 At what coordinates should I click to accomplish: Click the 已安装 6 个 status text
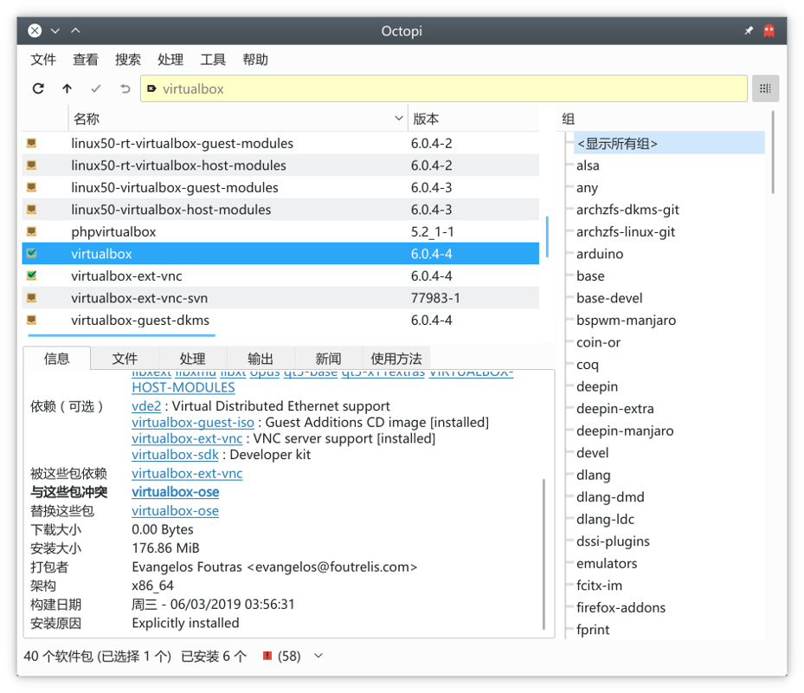[x=214, y=656]
